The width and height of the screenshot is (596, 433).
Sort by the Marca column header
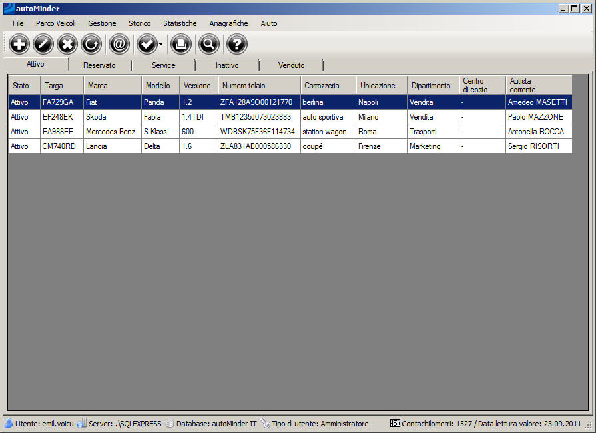pyautogui.click(x=112, y=85)
